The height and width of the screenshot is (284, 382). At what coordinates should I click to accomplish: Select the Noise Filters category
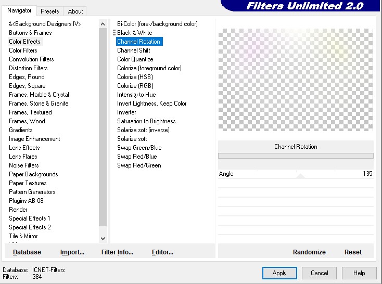tap(24, 165)
